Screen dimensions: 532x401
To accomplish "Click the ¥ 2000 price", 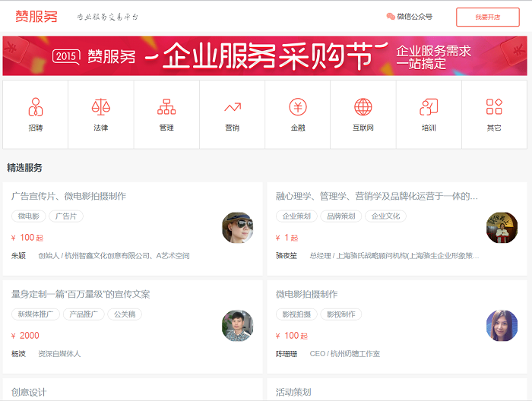I will [x=25, y=336].
